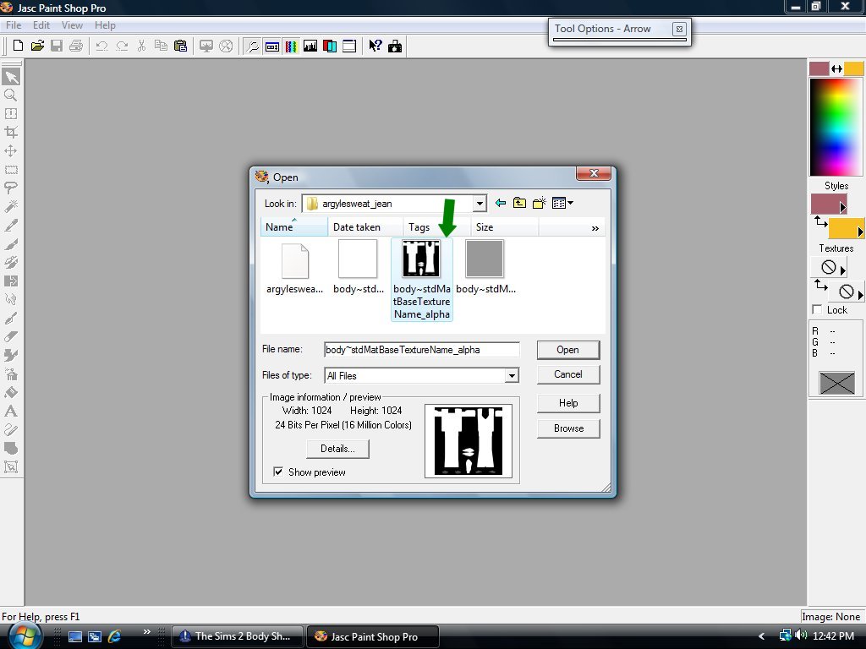Viewport: 866px width, 649px height.
Task: Click the Details... button
Action: click(337, 449)
